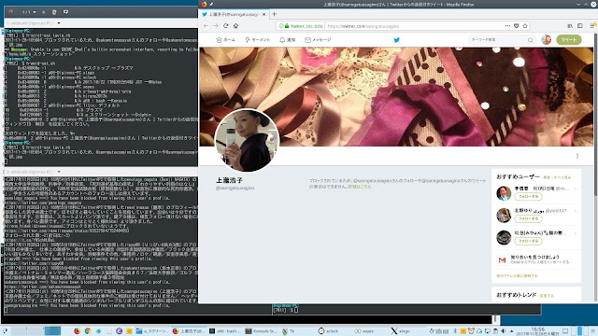
Task: Open Twitter メッセージ messages
Action: coord(318,39)
